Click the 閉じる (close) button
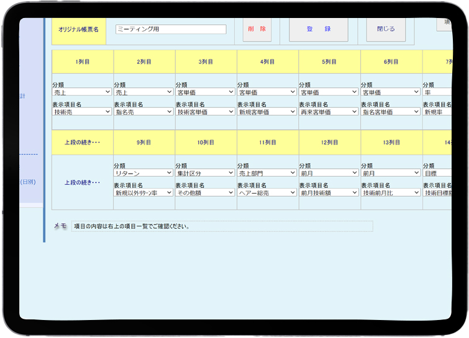 point(385,29)
